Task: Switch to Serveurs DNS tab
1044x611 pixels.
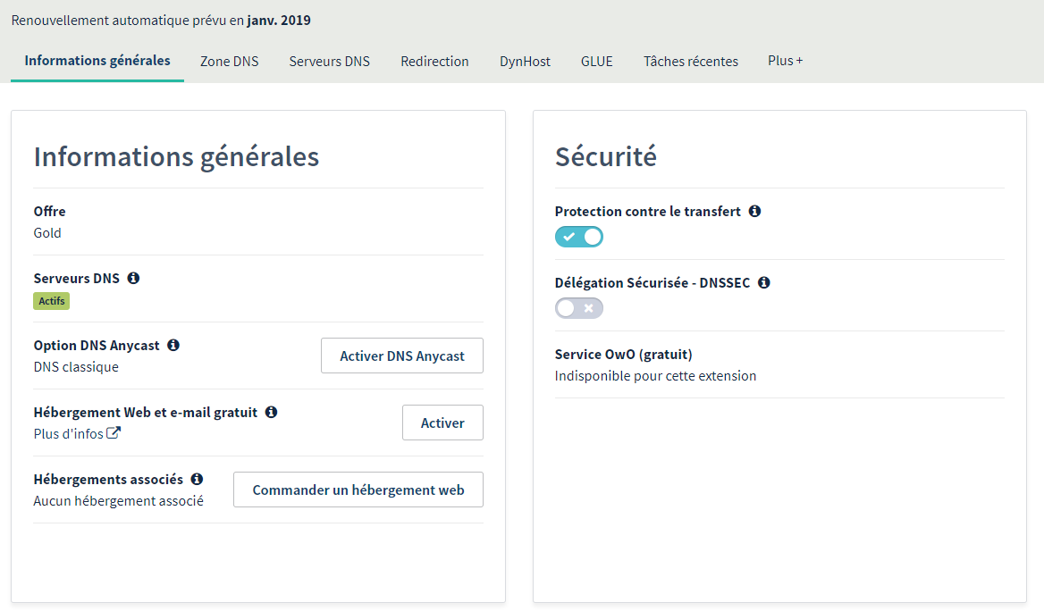Action: pos(329,62)
